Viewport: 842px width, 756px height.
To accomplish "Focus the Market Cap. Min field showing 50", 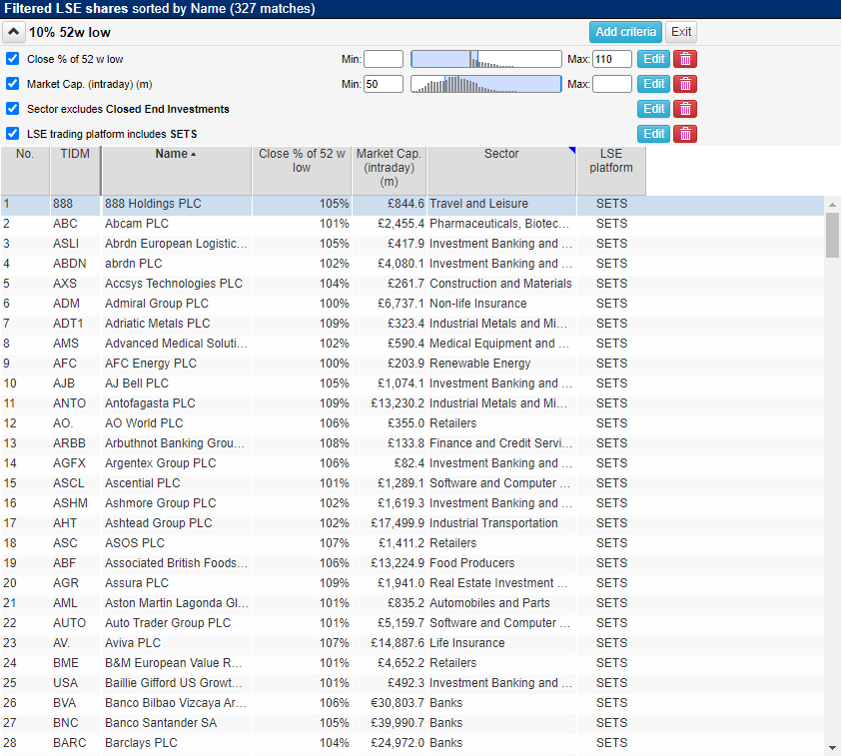I will pyautogui.click(x=384, y=84).
